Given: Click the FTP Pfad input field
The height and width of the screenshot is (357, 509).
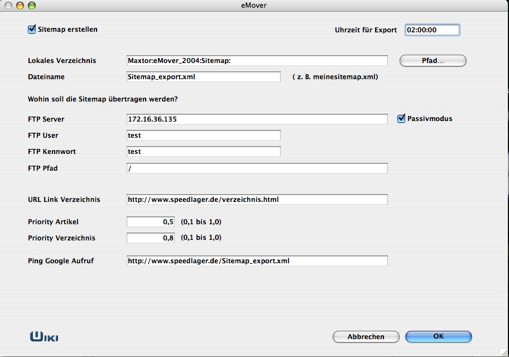Looking at the screenshot, I should [x=257, y=168].
